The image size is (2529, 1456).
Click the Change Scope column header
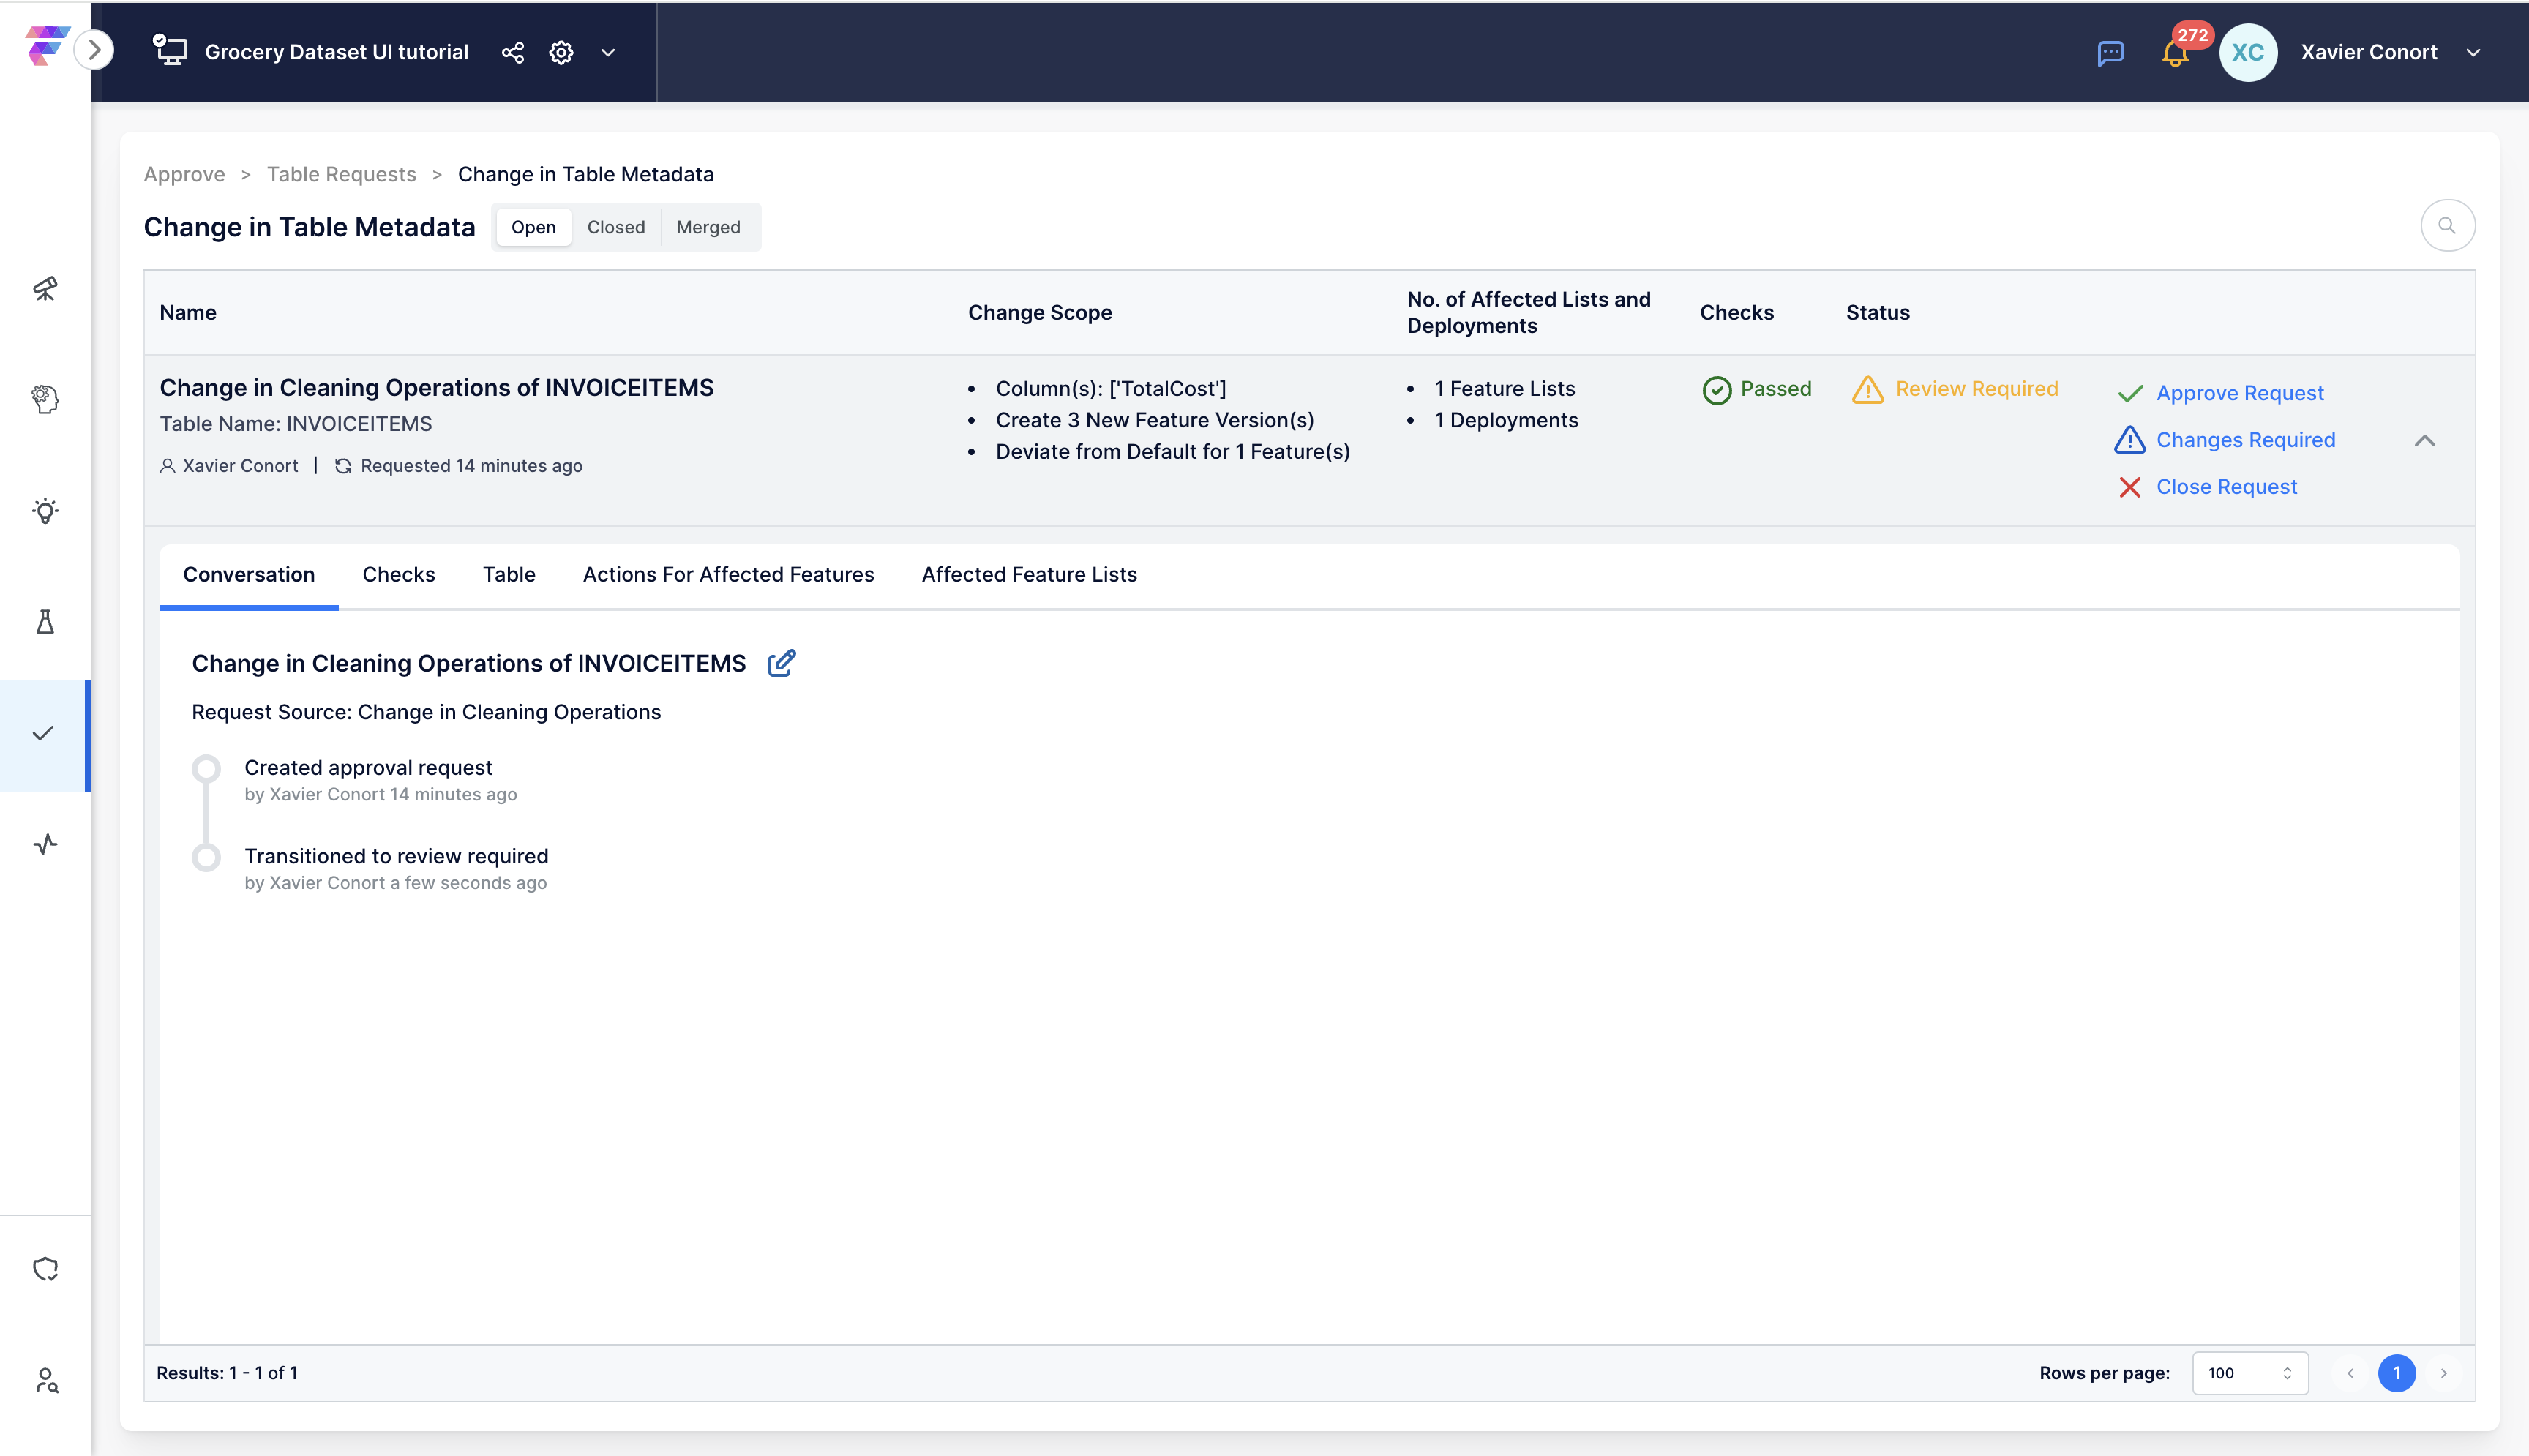point(1039,313)
